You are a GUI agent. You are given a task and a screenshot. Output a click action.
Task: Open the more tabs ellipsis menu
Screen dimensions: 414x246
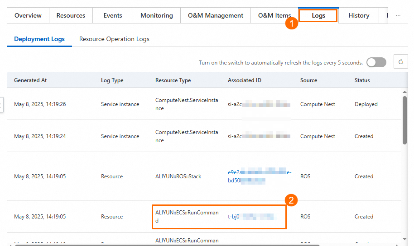tap(398, 16)
